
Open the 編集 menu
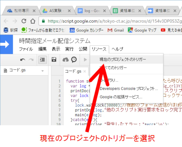tap(43, 49)
